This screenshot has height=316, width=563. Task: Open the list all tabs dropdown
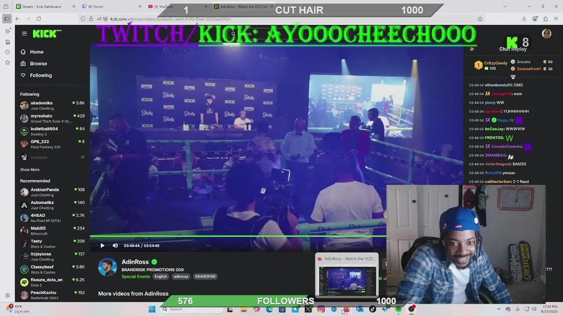(x=505, y=7)
